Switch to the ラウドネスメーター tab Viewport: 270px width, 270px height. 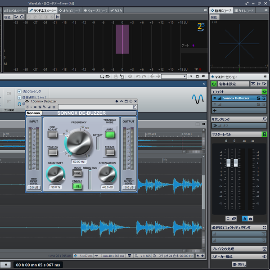coord(43,11)
